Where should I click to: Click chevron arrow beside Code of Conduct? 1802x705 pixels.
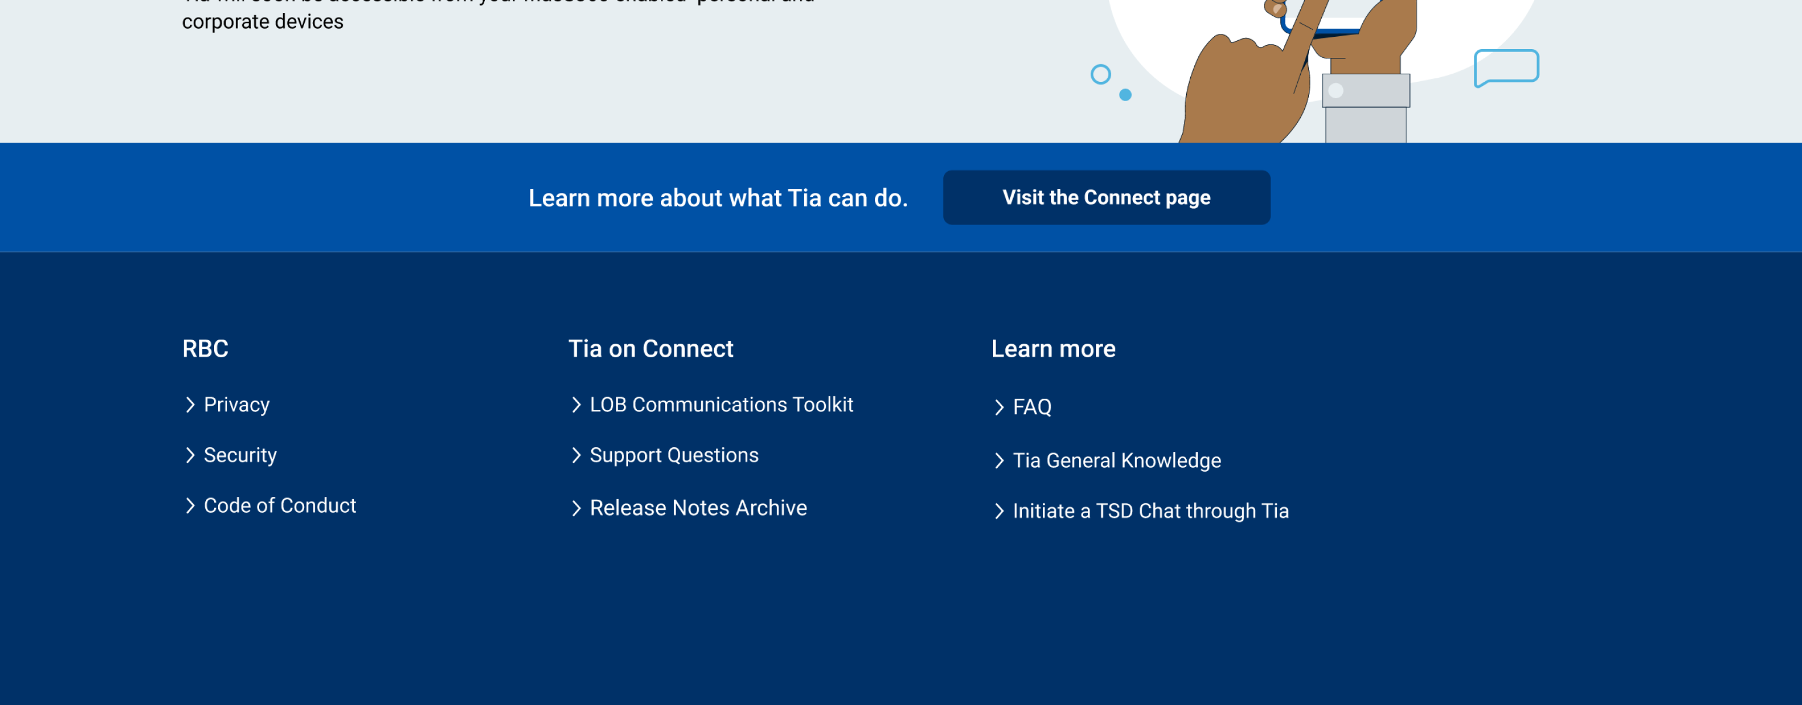[x=189, y=506]
